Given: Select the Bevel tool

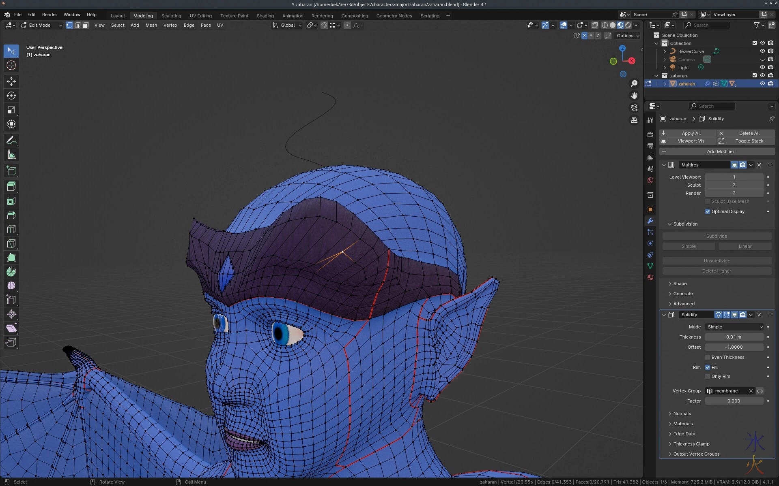Looking at the screenshot, I should [11, 215].
